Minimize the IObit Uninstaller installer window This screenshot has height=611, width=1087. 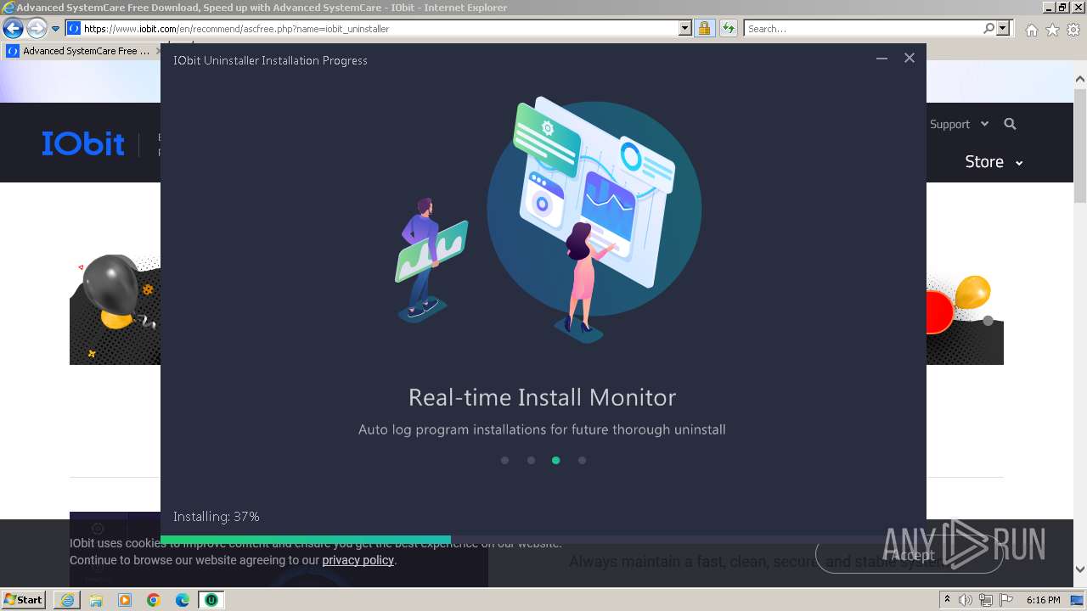click(881, 59)
